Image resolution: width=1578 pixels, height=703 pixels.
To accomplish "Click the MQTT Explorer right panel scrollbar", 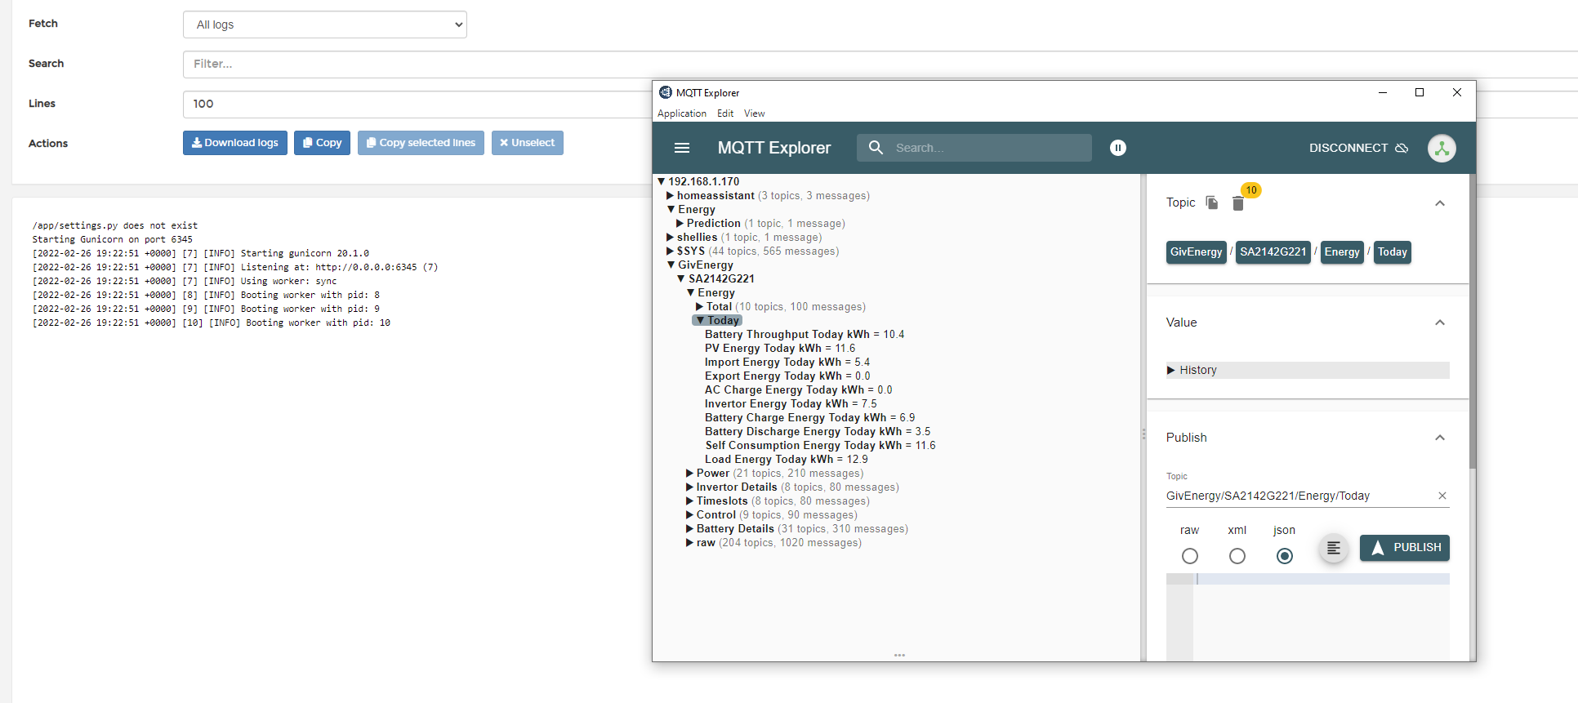I will 1473,322.
